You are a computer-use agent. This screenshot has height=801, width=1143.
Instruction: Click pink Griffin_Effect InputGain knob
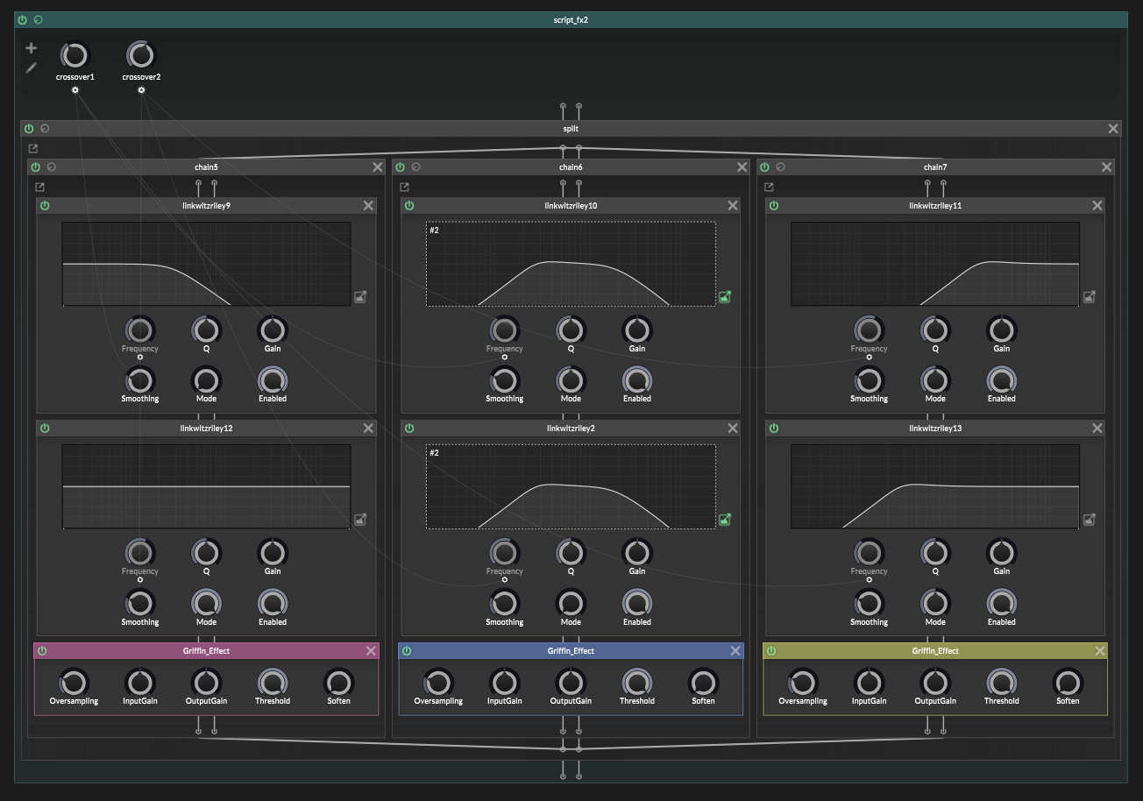pyautogui.click(x=140, y=682)
